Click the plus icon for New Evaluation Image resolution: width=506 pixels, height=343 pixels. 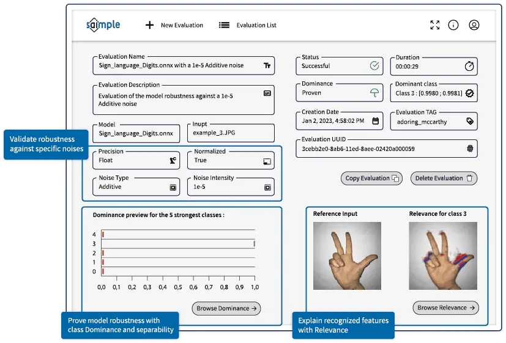point(149,25)
